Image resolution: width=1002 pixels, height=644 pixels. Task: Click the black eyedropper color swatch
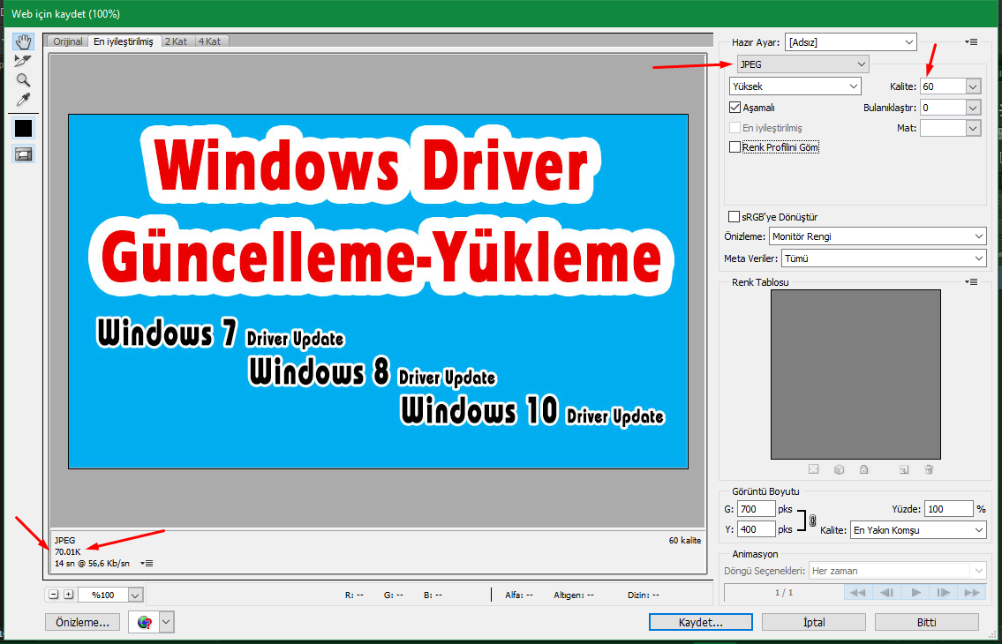click(24, 129)
